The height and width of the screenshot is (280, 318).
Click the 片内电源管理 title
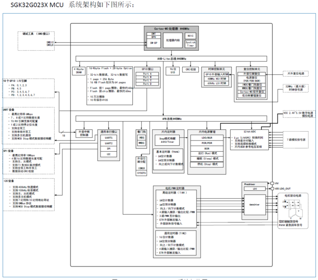[x=207, y=132]
